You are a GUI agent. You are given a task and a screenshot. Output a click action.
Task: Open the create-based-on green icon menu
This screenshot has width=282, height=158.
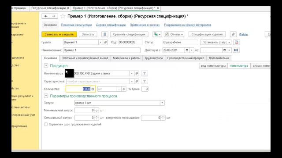click(x=157, y=34)
